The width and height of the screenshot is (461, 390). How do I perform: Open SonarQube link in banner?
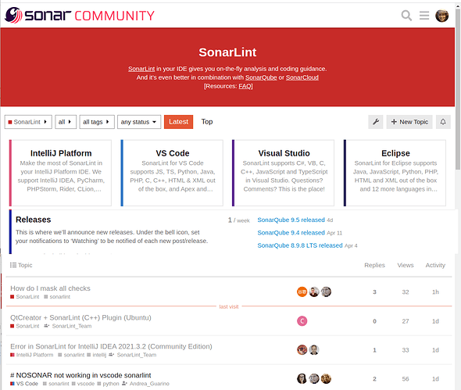[261, 77]
